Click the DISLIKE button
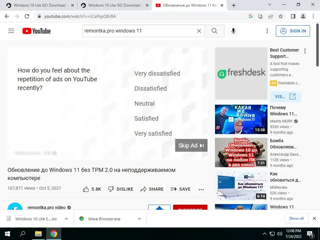Image resolution: width=320 pixels, height=240 pixels. pos(121,189)
